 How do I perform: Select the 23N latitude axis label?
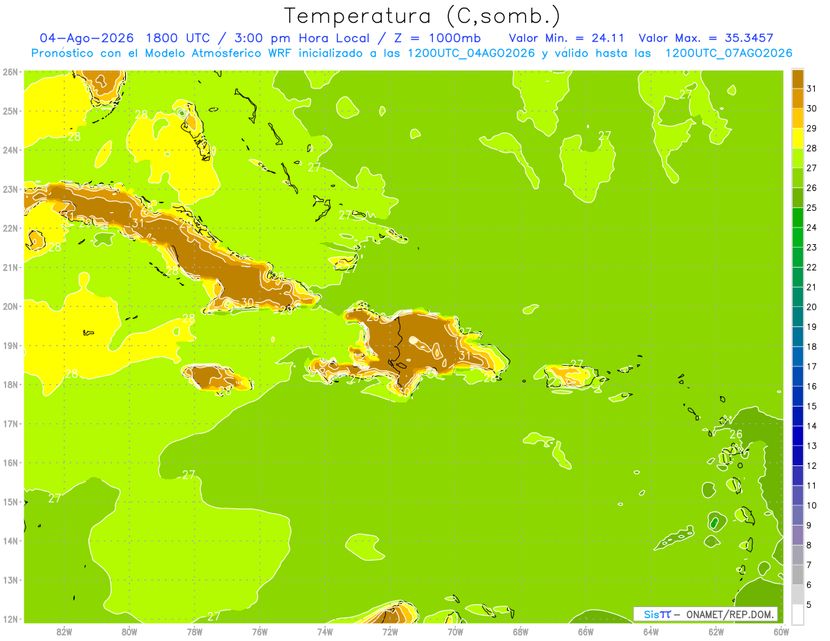(x=10, y=189)
